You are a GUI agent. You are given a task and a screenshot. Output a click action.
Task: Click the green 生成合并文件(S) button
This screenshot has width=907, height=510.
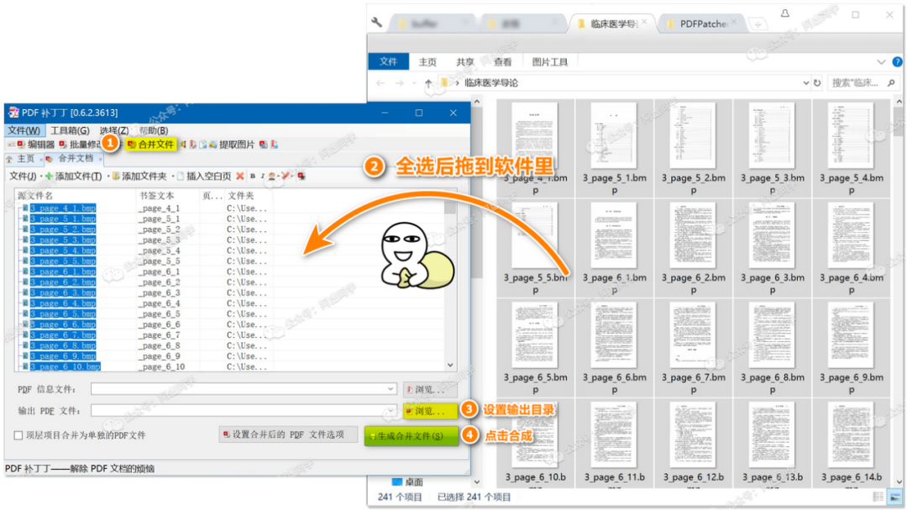412,436
